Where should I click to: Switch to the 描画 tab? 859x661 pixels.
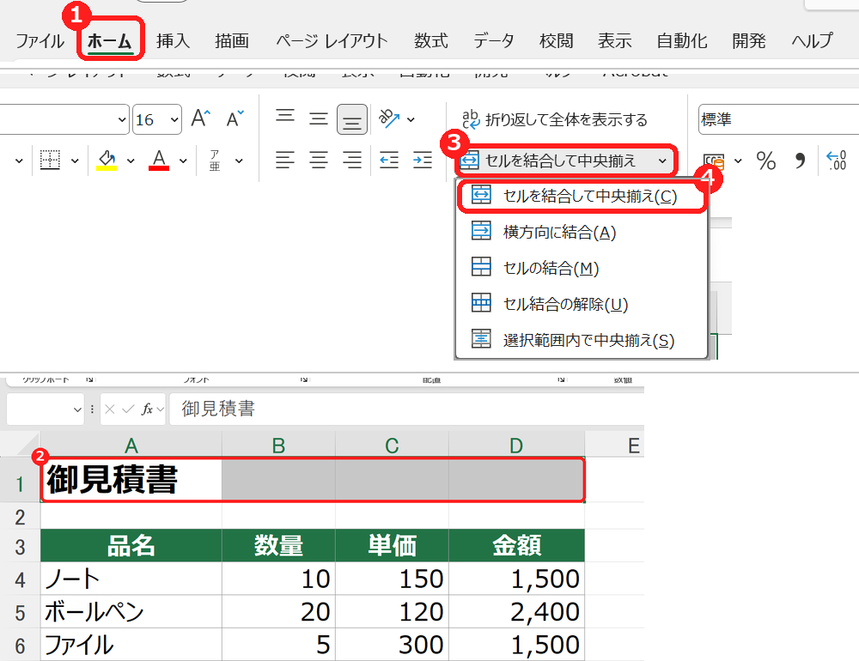click(x=232, y=41)
